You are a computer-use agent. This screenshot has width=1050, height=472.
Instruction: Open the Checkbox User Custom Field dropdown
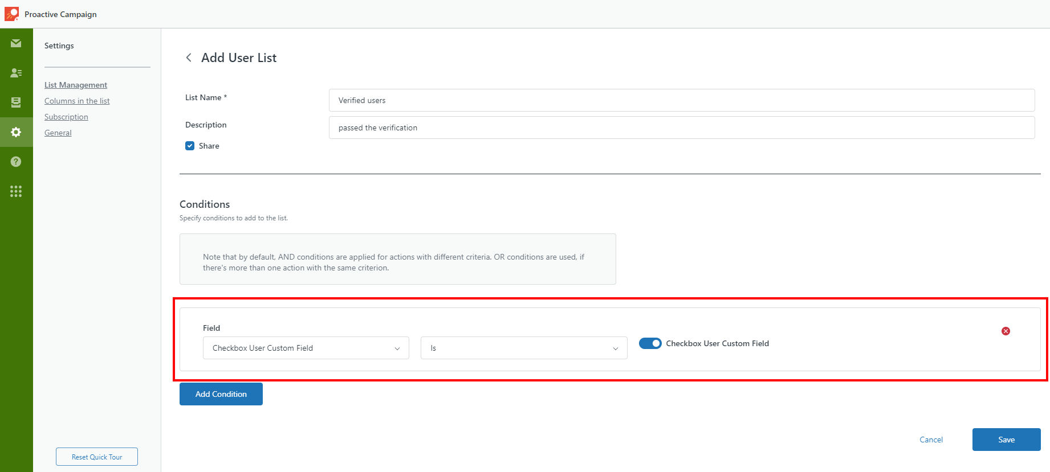(306, 348)
